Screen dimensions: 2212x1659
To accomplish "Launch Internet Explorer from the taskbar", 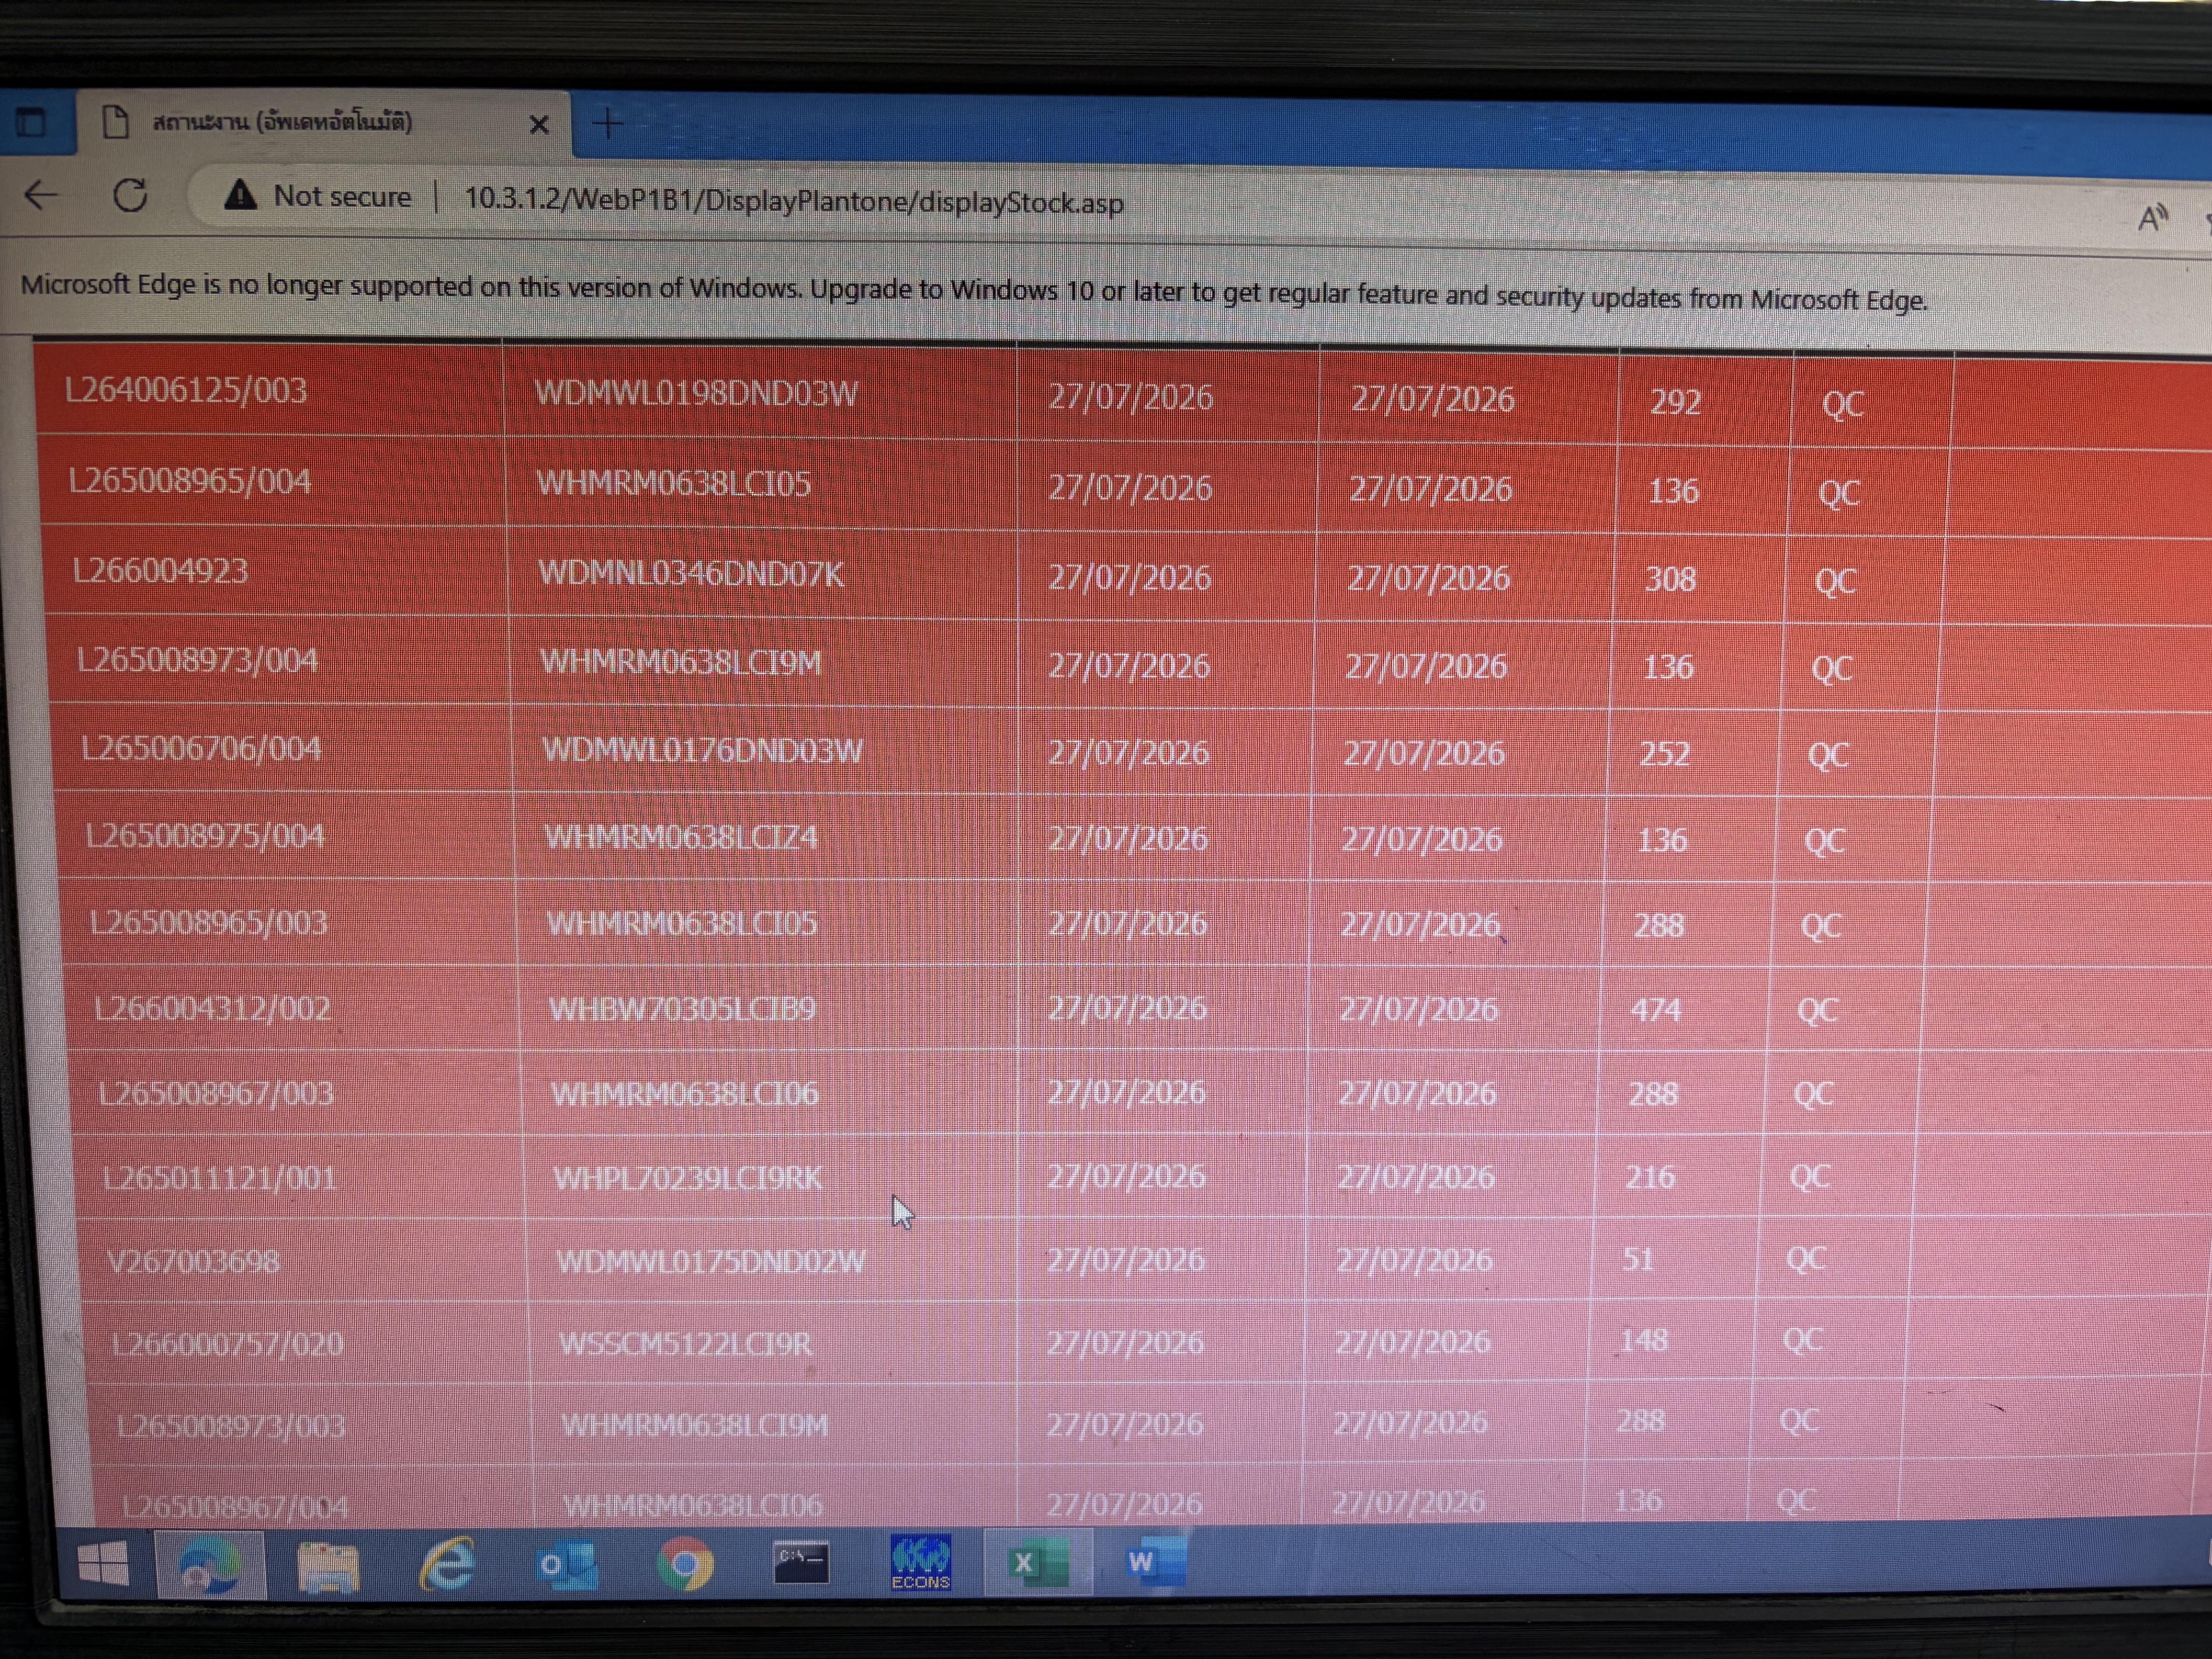I will coord(446,1565).
